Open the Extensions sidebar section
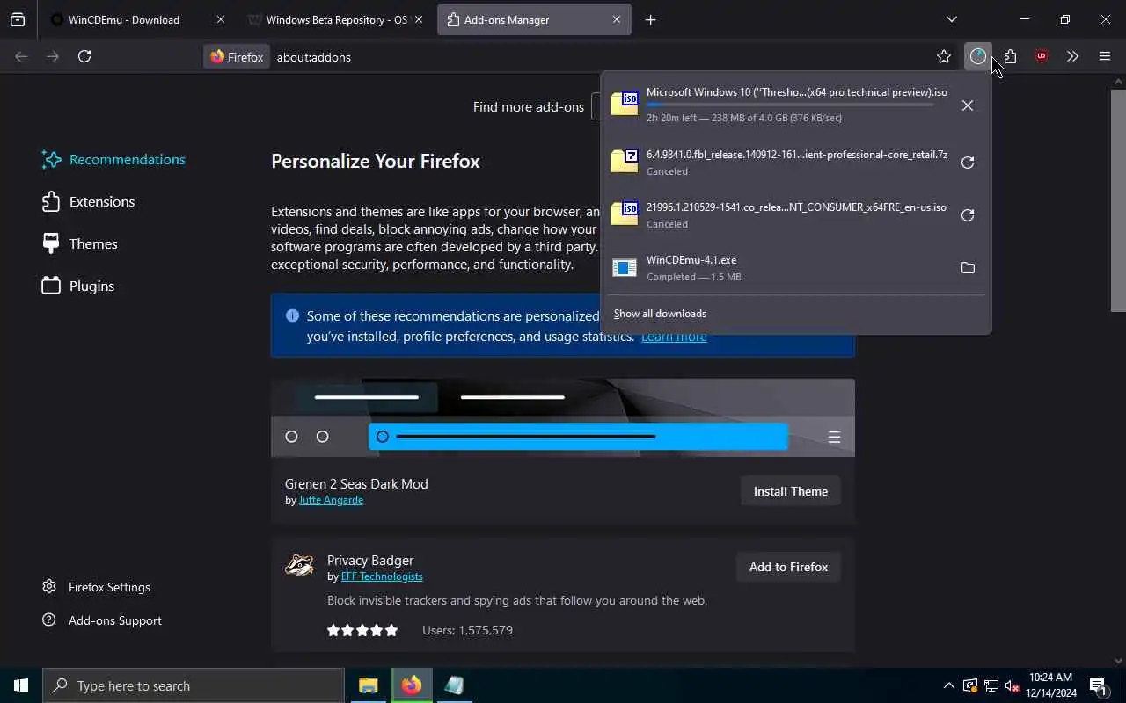This screenshot has width=1126, height=703. [x=88, y=201]
